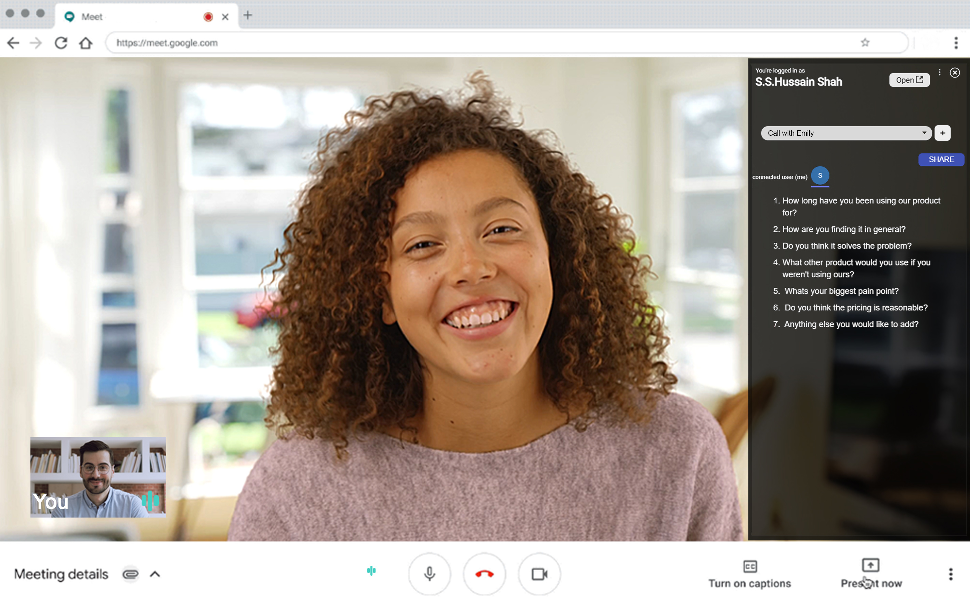Turn on captions
Viewport: 970px width, 603px height.
(750, 574)
